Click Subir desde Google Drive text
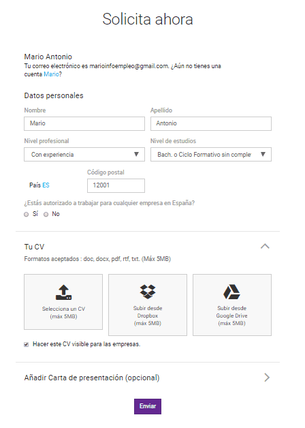 (x=232, y=311)
